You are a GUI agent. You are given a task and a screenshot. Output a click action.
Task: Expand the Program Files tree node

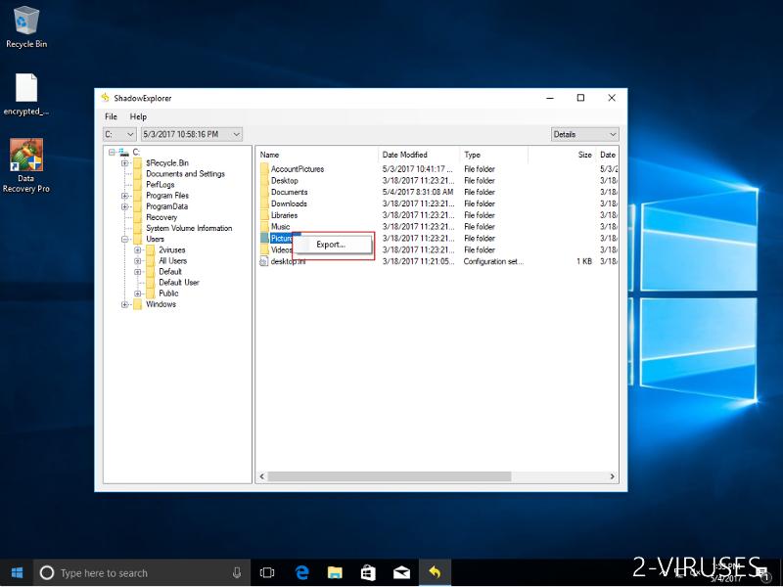coord(125,196)
